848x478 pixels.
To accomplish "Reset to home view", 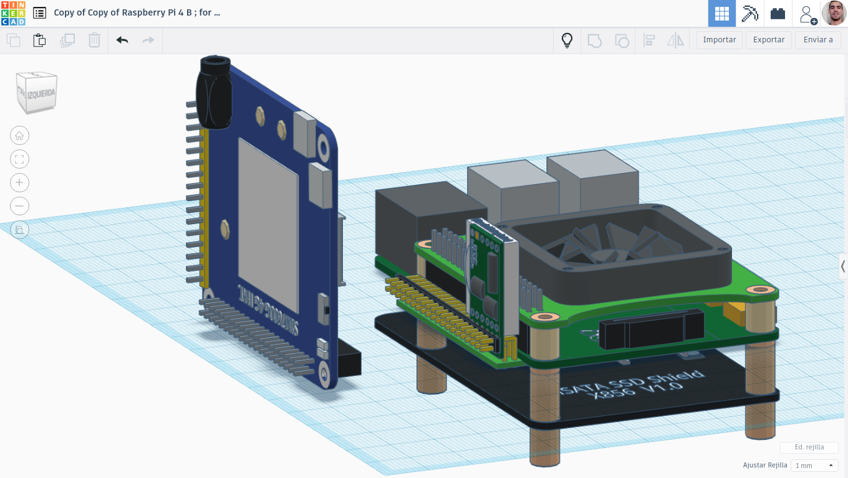I will coord(19,135).
